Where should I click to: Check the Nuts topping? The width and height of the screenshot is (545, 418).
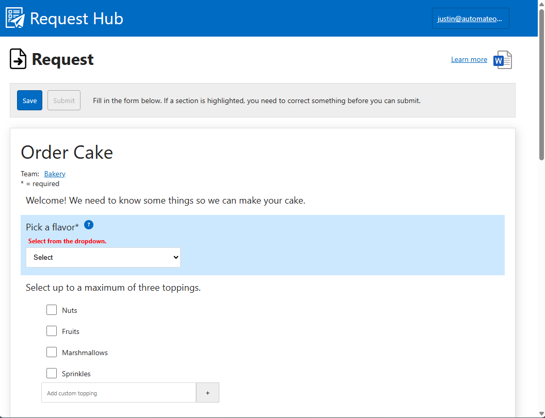pos(52,310)
